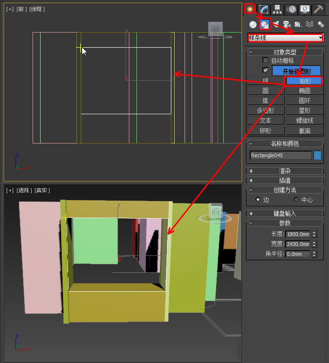329x363 pixels.
Task: Open the Utilities hammer tab
Action: tap(318, 9)
